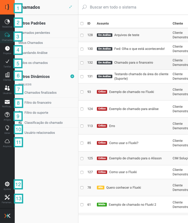Collapse the Chamados filter panel
Viewport: 188px width, 223px height.
tap(71, 7)
